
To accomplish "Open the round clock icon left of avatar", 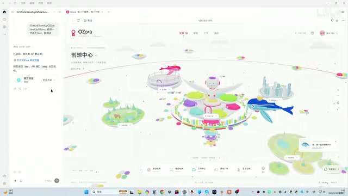I will pos(312,33).
